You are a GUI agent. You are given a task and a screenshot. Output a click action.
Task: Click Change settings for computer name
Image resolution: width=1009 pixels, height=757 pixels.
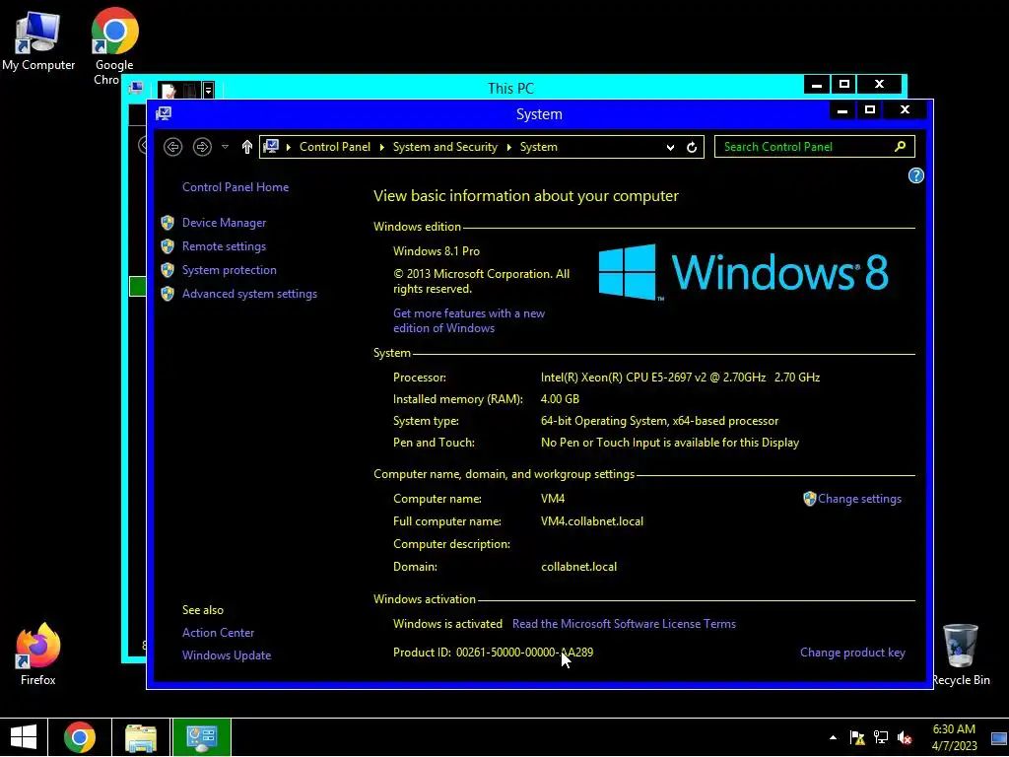859,498
